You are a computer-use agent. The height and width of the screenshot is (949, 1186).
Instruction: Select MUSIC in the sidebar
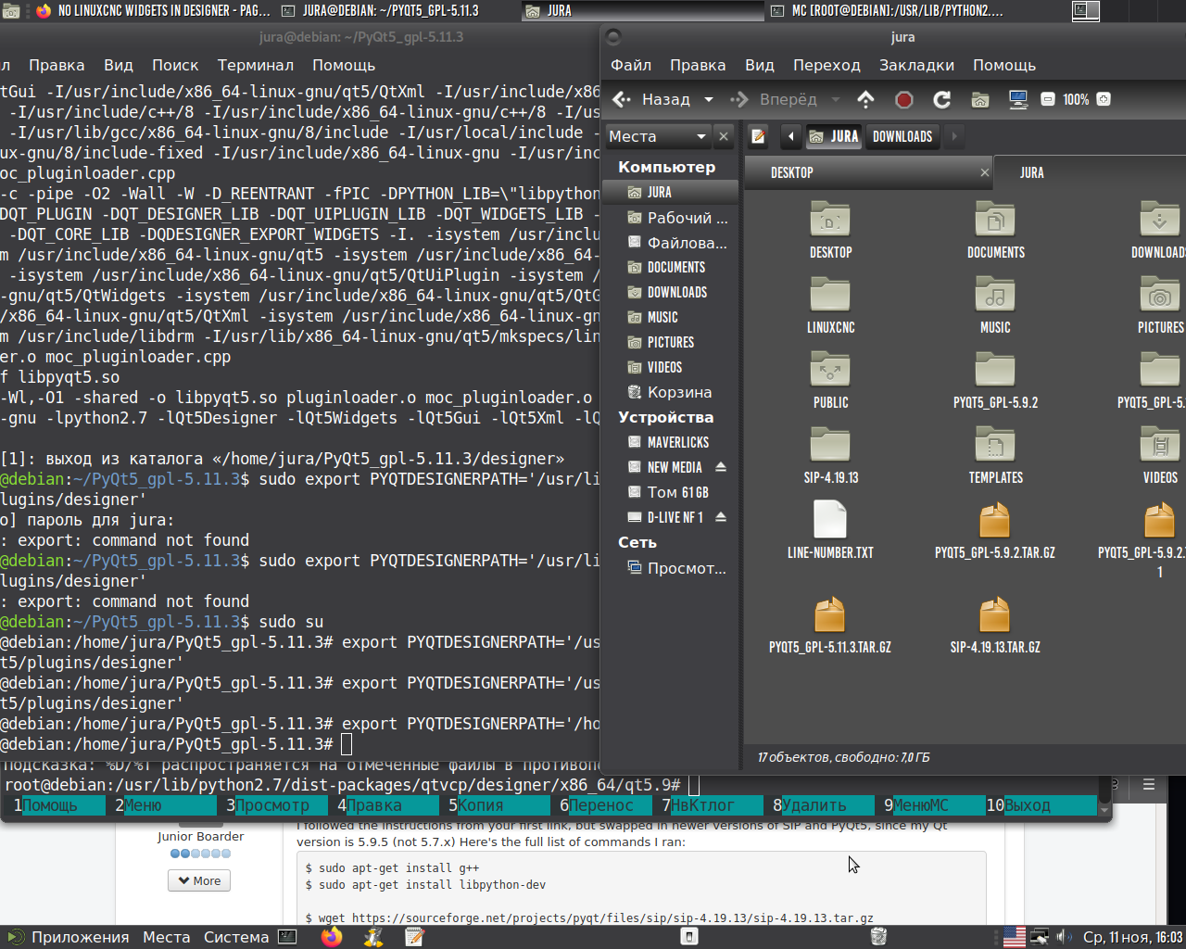coord(670,317)
